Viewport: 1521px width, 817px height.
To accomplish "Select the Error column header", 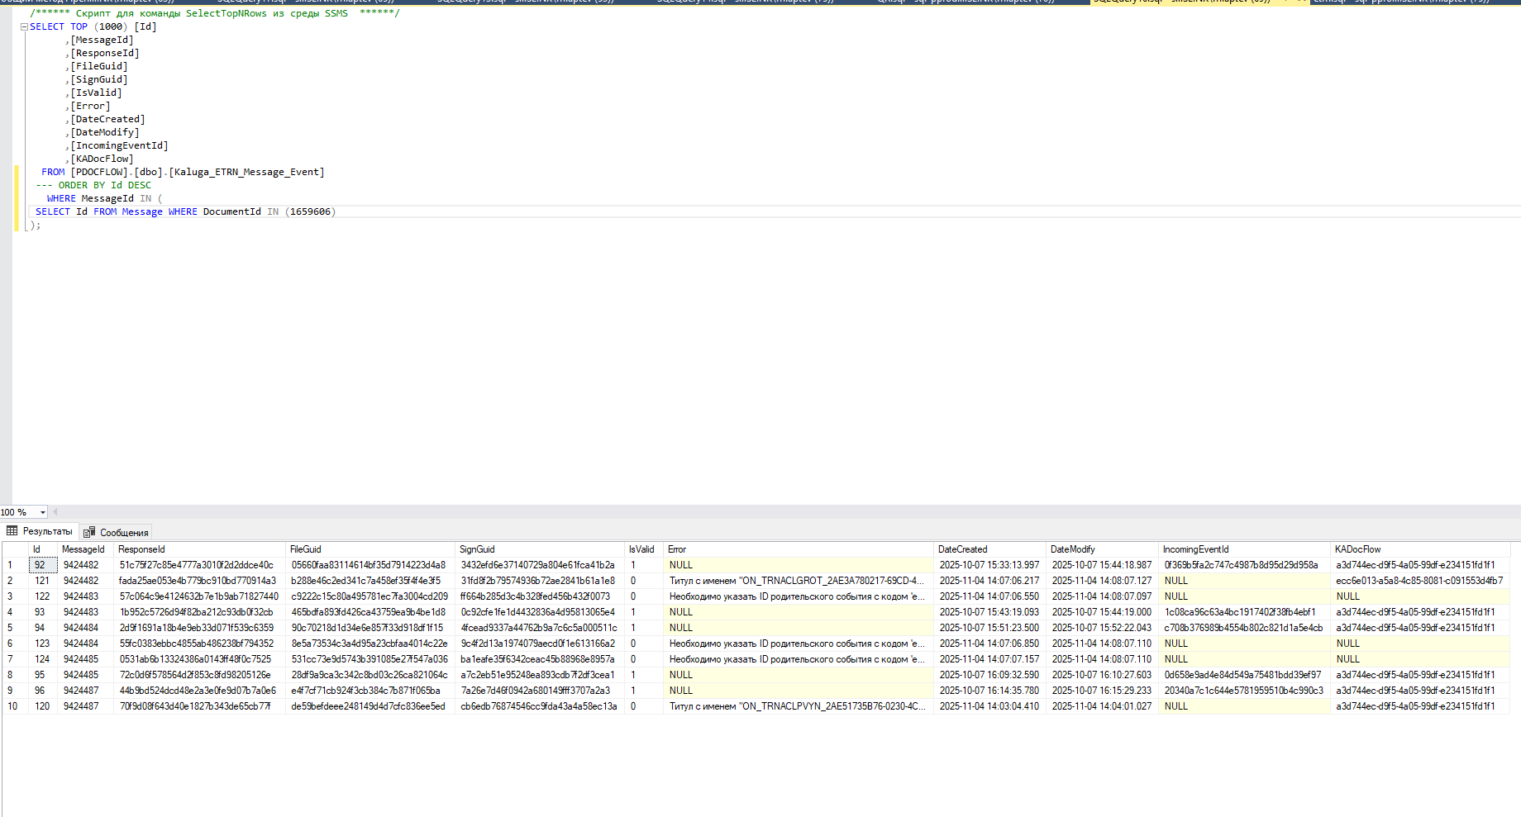I will click(x=799, y=549).
